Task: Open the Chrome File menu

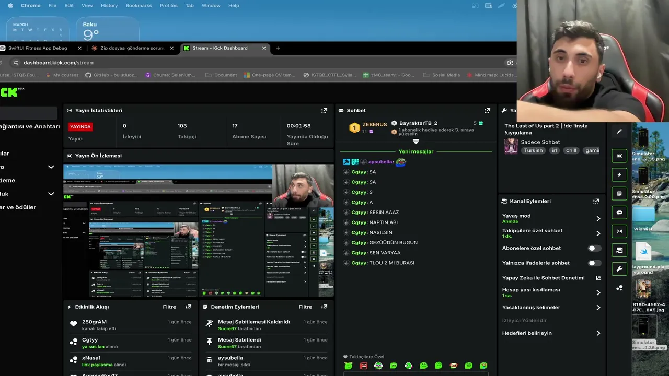Action: 52,5
